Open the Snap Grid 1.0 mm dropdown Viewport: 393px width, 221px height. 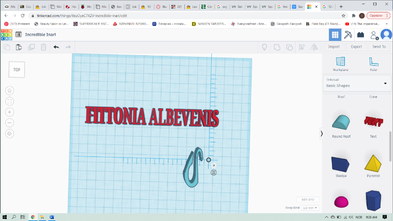(310, 208)
